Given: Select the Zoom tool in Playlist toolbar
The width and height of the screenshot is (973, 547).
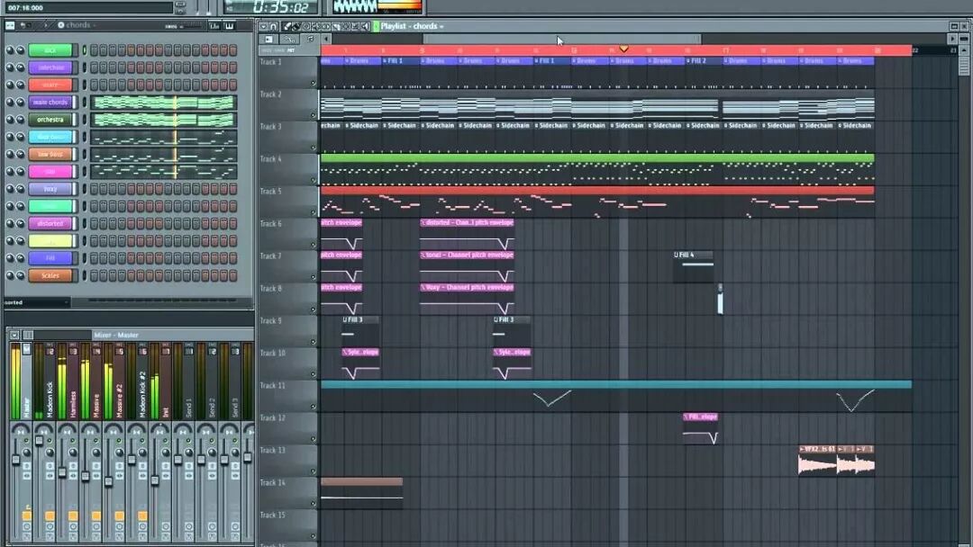Looking at the screenshot, I should (355, 26).
